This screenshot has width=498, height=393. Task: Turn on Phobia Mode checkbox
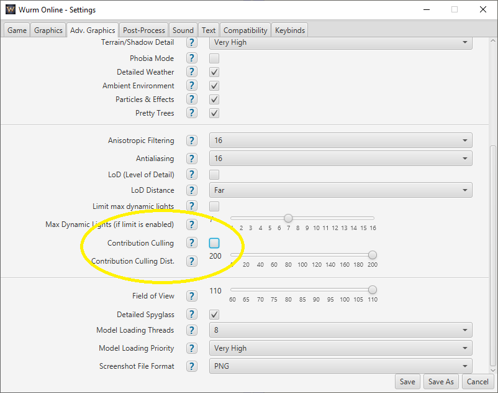pyautogui.click(x=214, y=58)
